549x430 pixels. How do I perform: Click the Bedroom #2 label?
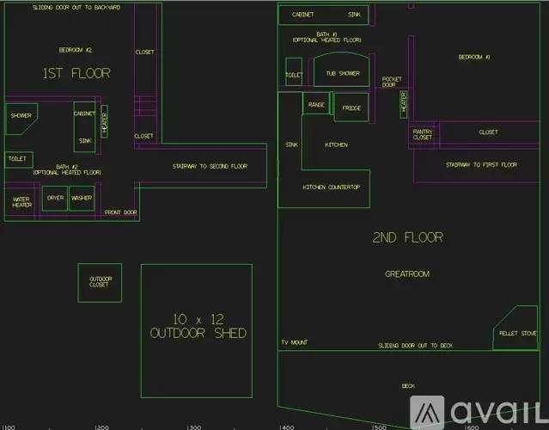(76, 50)
